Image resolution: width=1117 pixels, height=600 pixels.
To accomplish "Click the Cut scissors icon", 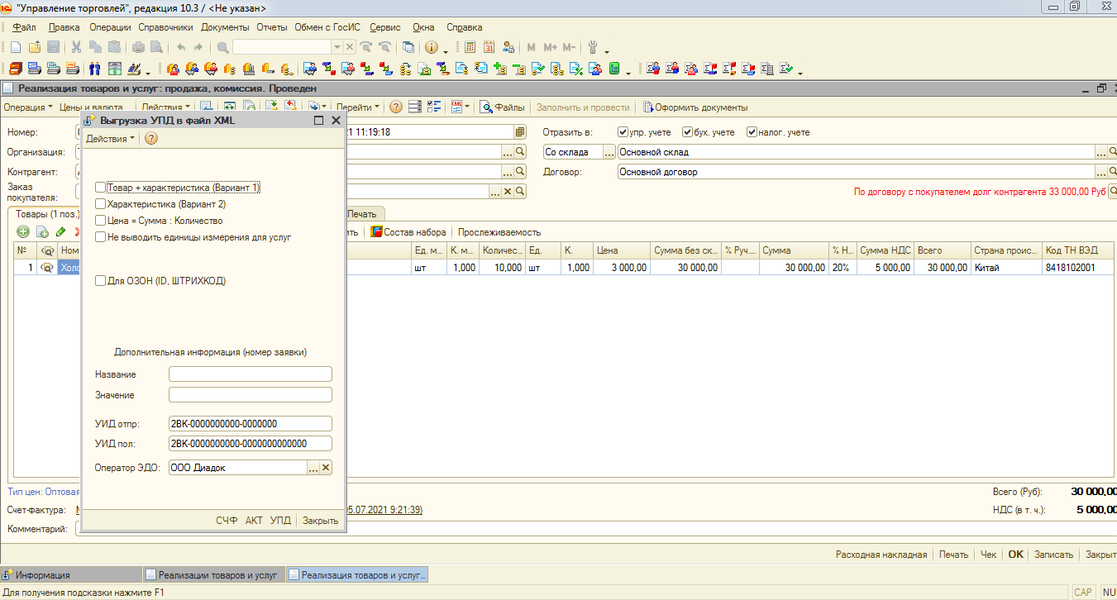I will (76, 47).
